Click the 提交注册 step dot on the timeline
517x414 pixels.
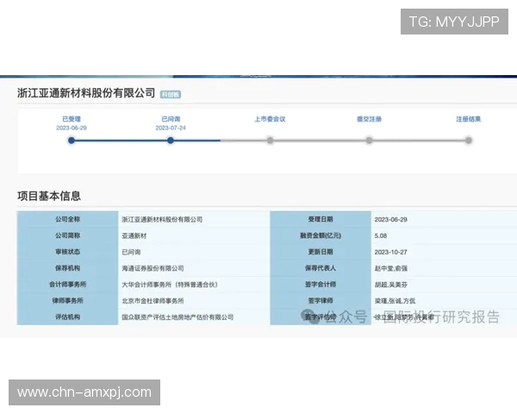(370, 141)
